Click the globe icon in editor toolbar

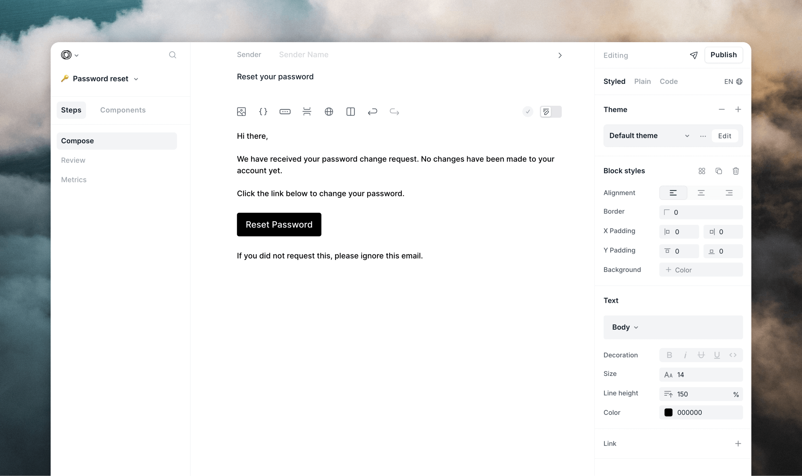coord(329,112)
